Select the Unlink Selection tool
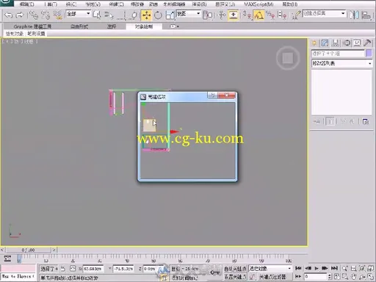376x282 pixels. click(46, 15)
